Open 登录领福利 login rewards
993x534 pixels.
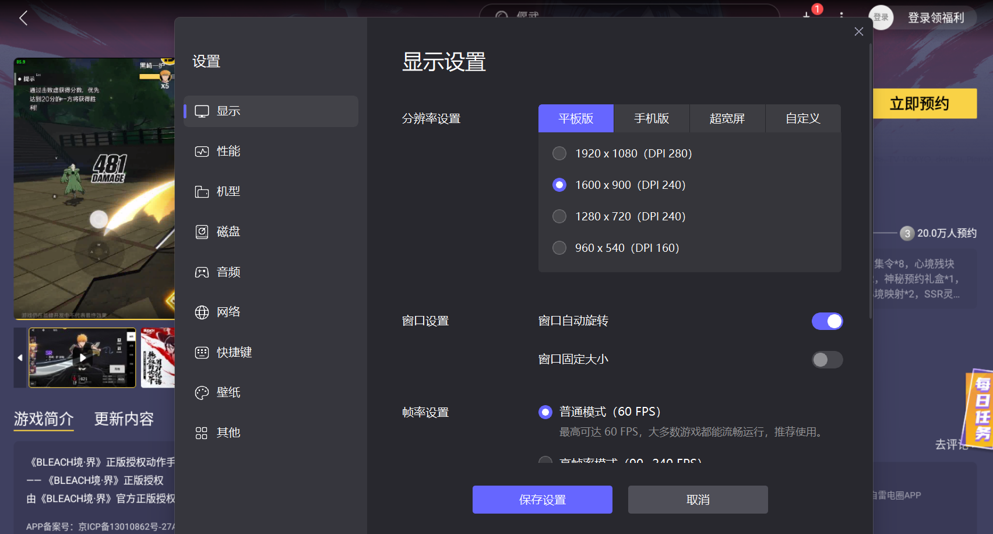pos(936,18)
